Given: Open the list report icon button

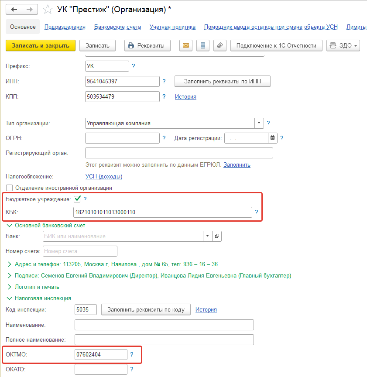Looking at the screenshot, I should coord(203,45).
